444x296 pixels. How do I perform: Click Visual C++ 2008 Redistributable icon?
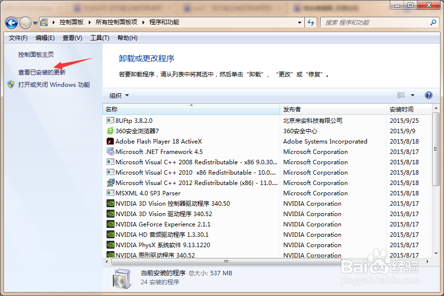pyautogui.click(x=110, y=162)
